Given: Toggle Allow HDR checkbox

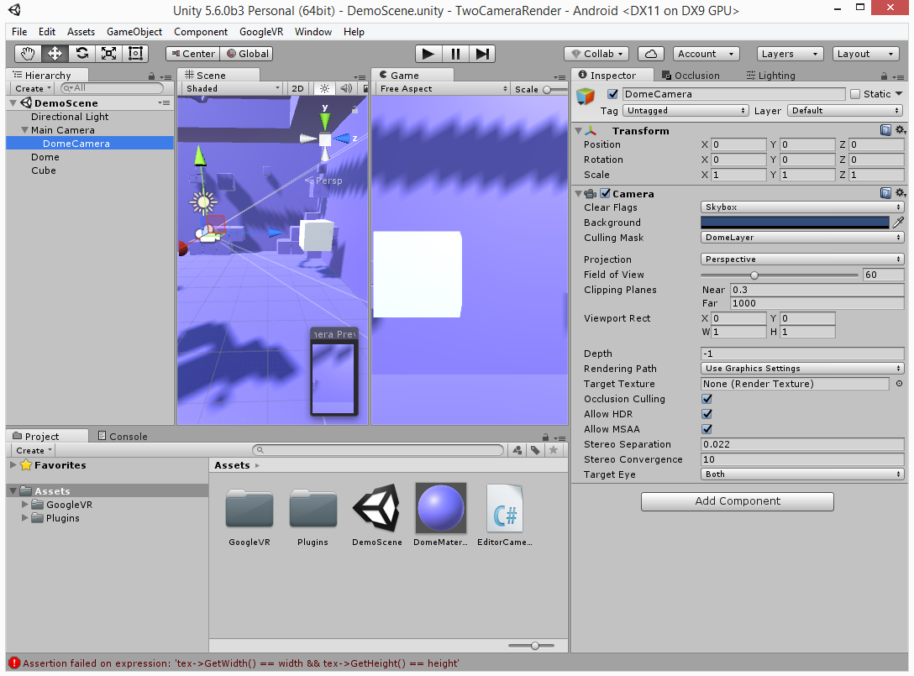Looking at the screenshot, I should tap(707, 414).
